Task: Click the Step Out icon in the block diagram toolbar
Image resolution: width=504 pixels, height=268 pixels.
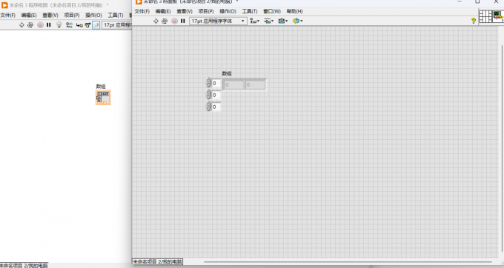Action: [x=96, y=25]
